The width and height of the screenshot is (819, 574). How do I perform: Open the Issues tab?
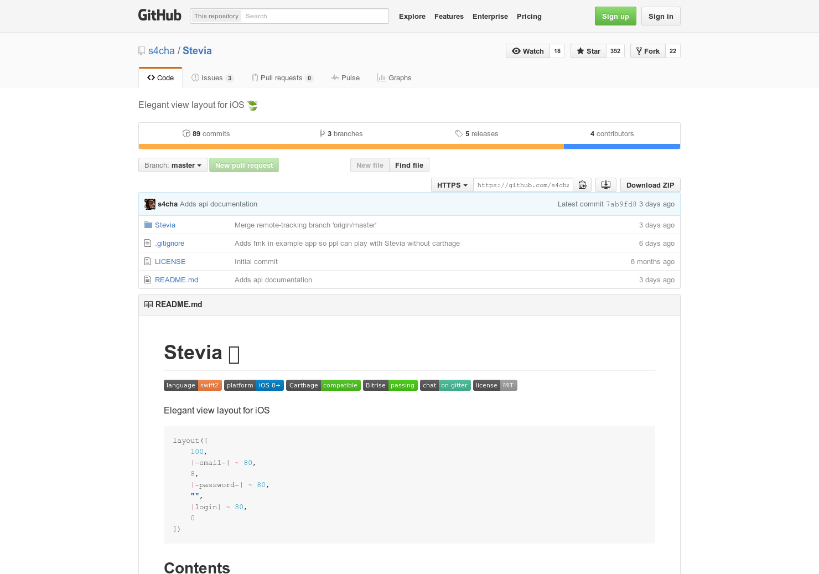pos(212,77)
